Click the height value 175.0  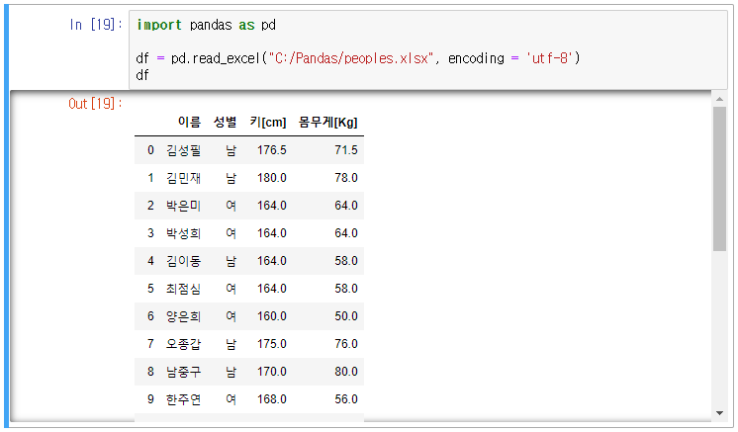tap(272, 344)
